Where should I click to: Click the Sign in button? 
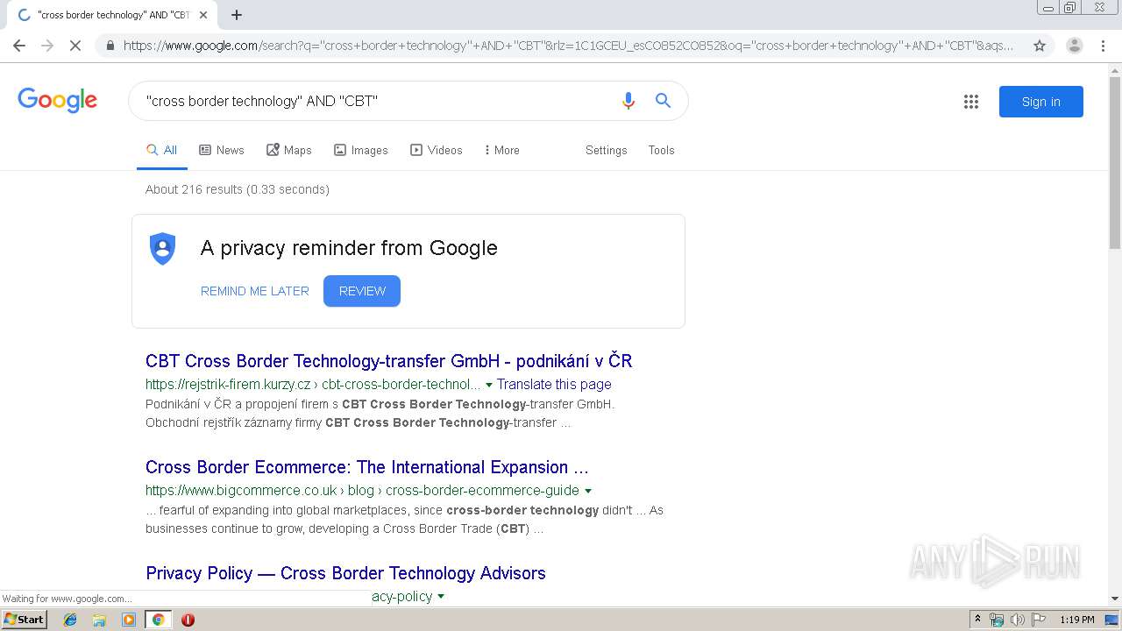pos(1041,102)
